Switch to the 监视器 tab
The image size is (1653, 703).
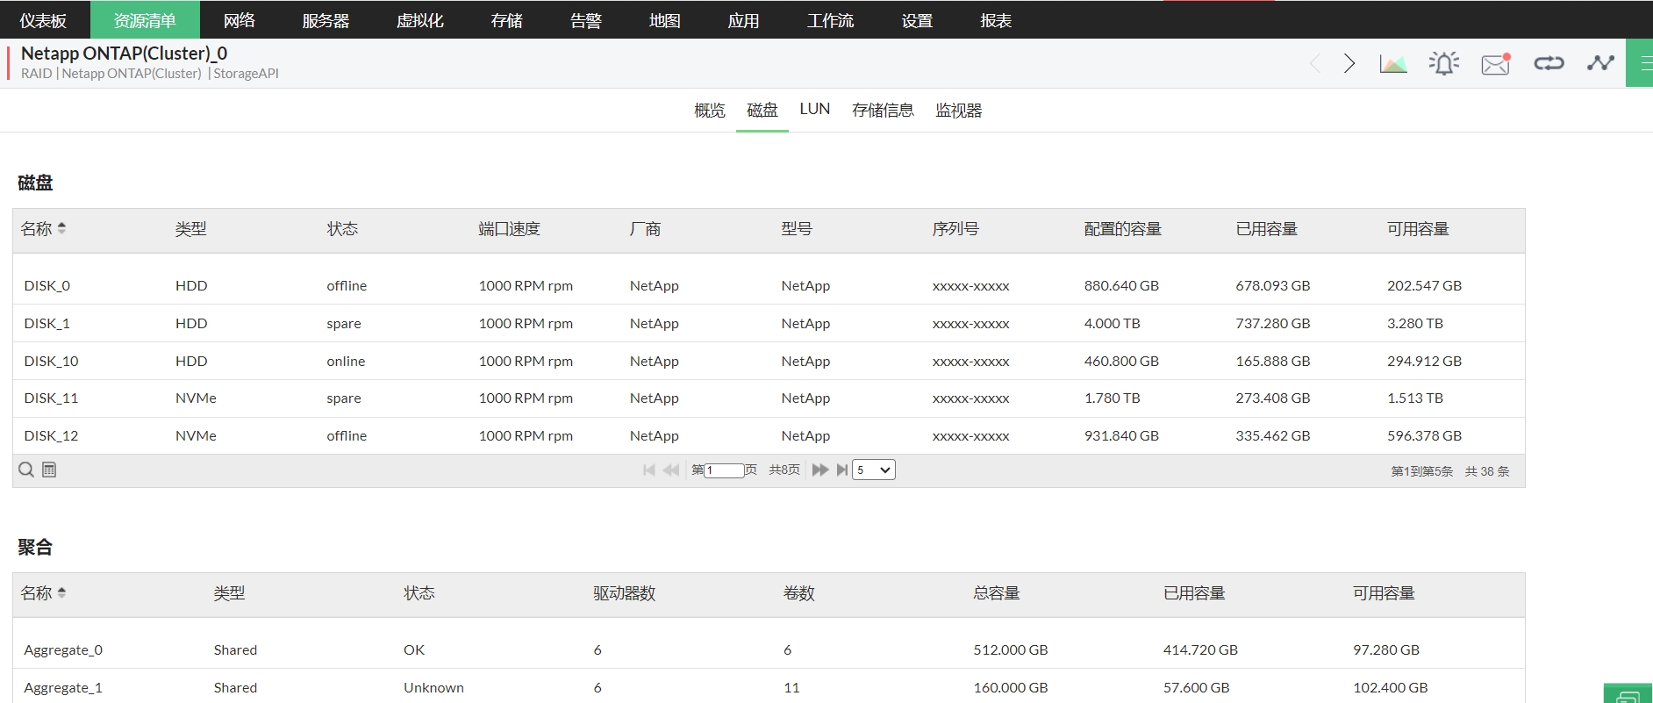(x=959, y=111)
